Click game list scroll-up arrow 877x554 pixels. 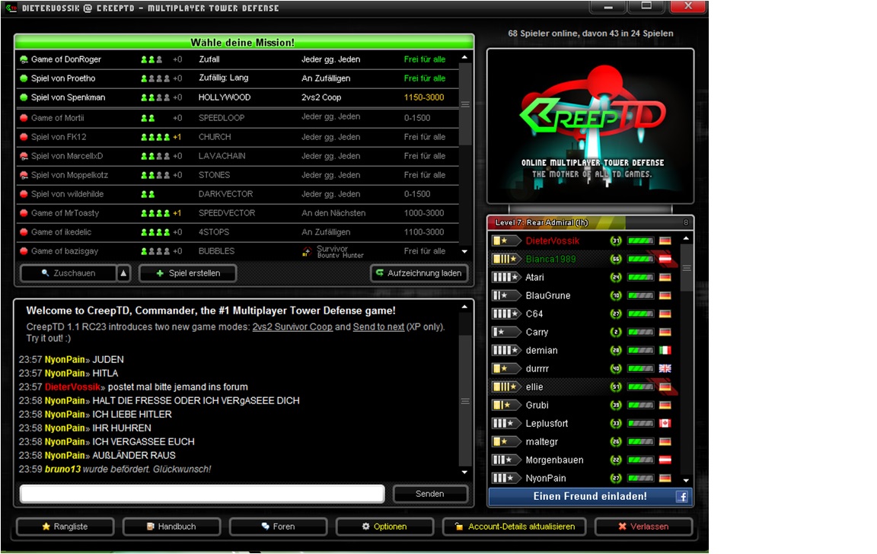point(464,58)
